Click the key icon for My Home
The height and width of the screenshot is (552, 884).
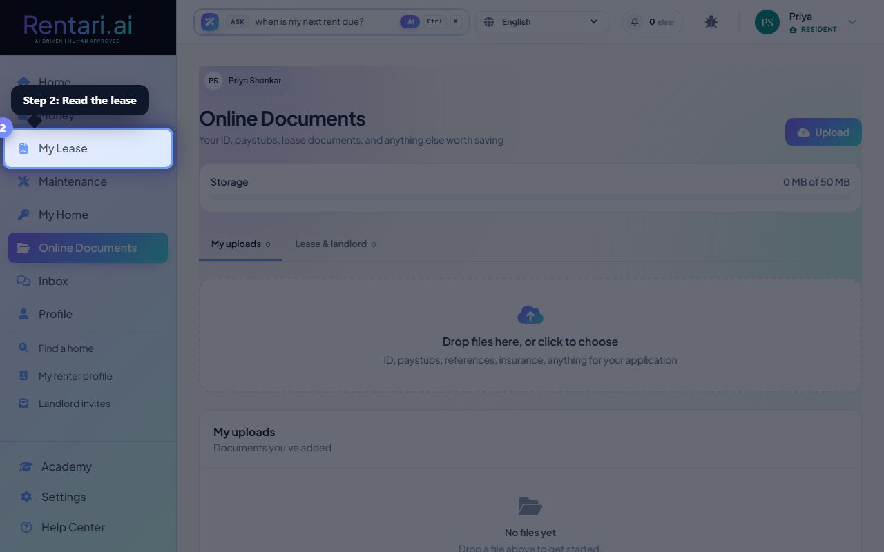pyautogui.click(x=23, y=215)
